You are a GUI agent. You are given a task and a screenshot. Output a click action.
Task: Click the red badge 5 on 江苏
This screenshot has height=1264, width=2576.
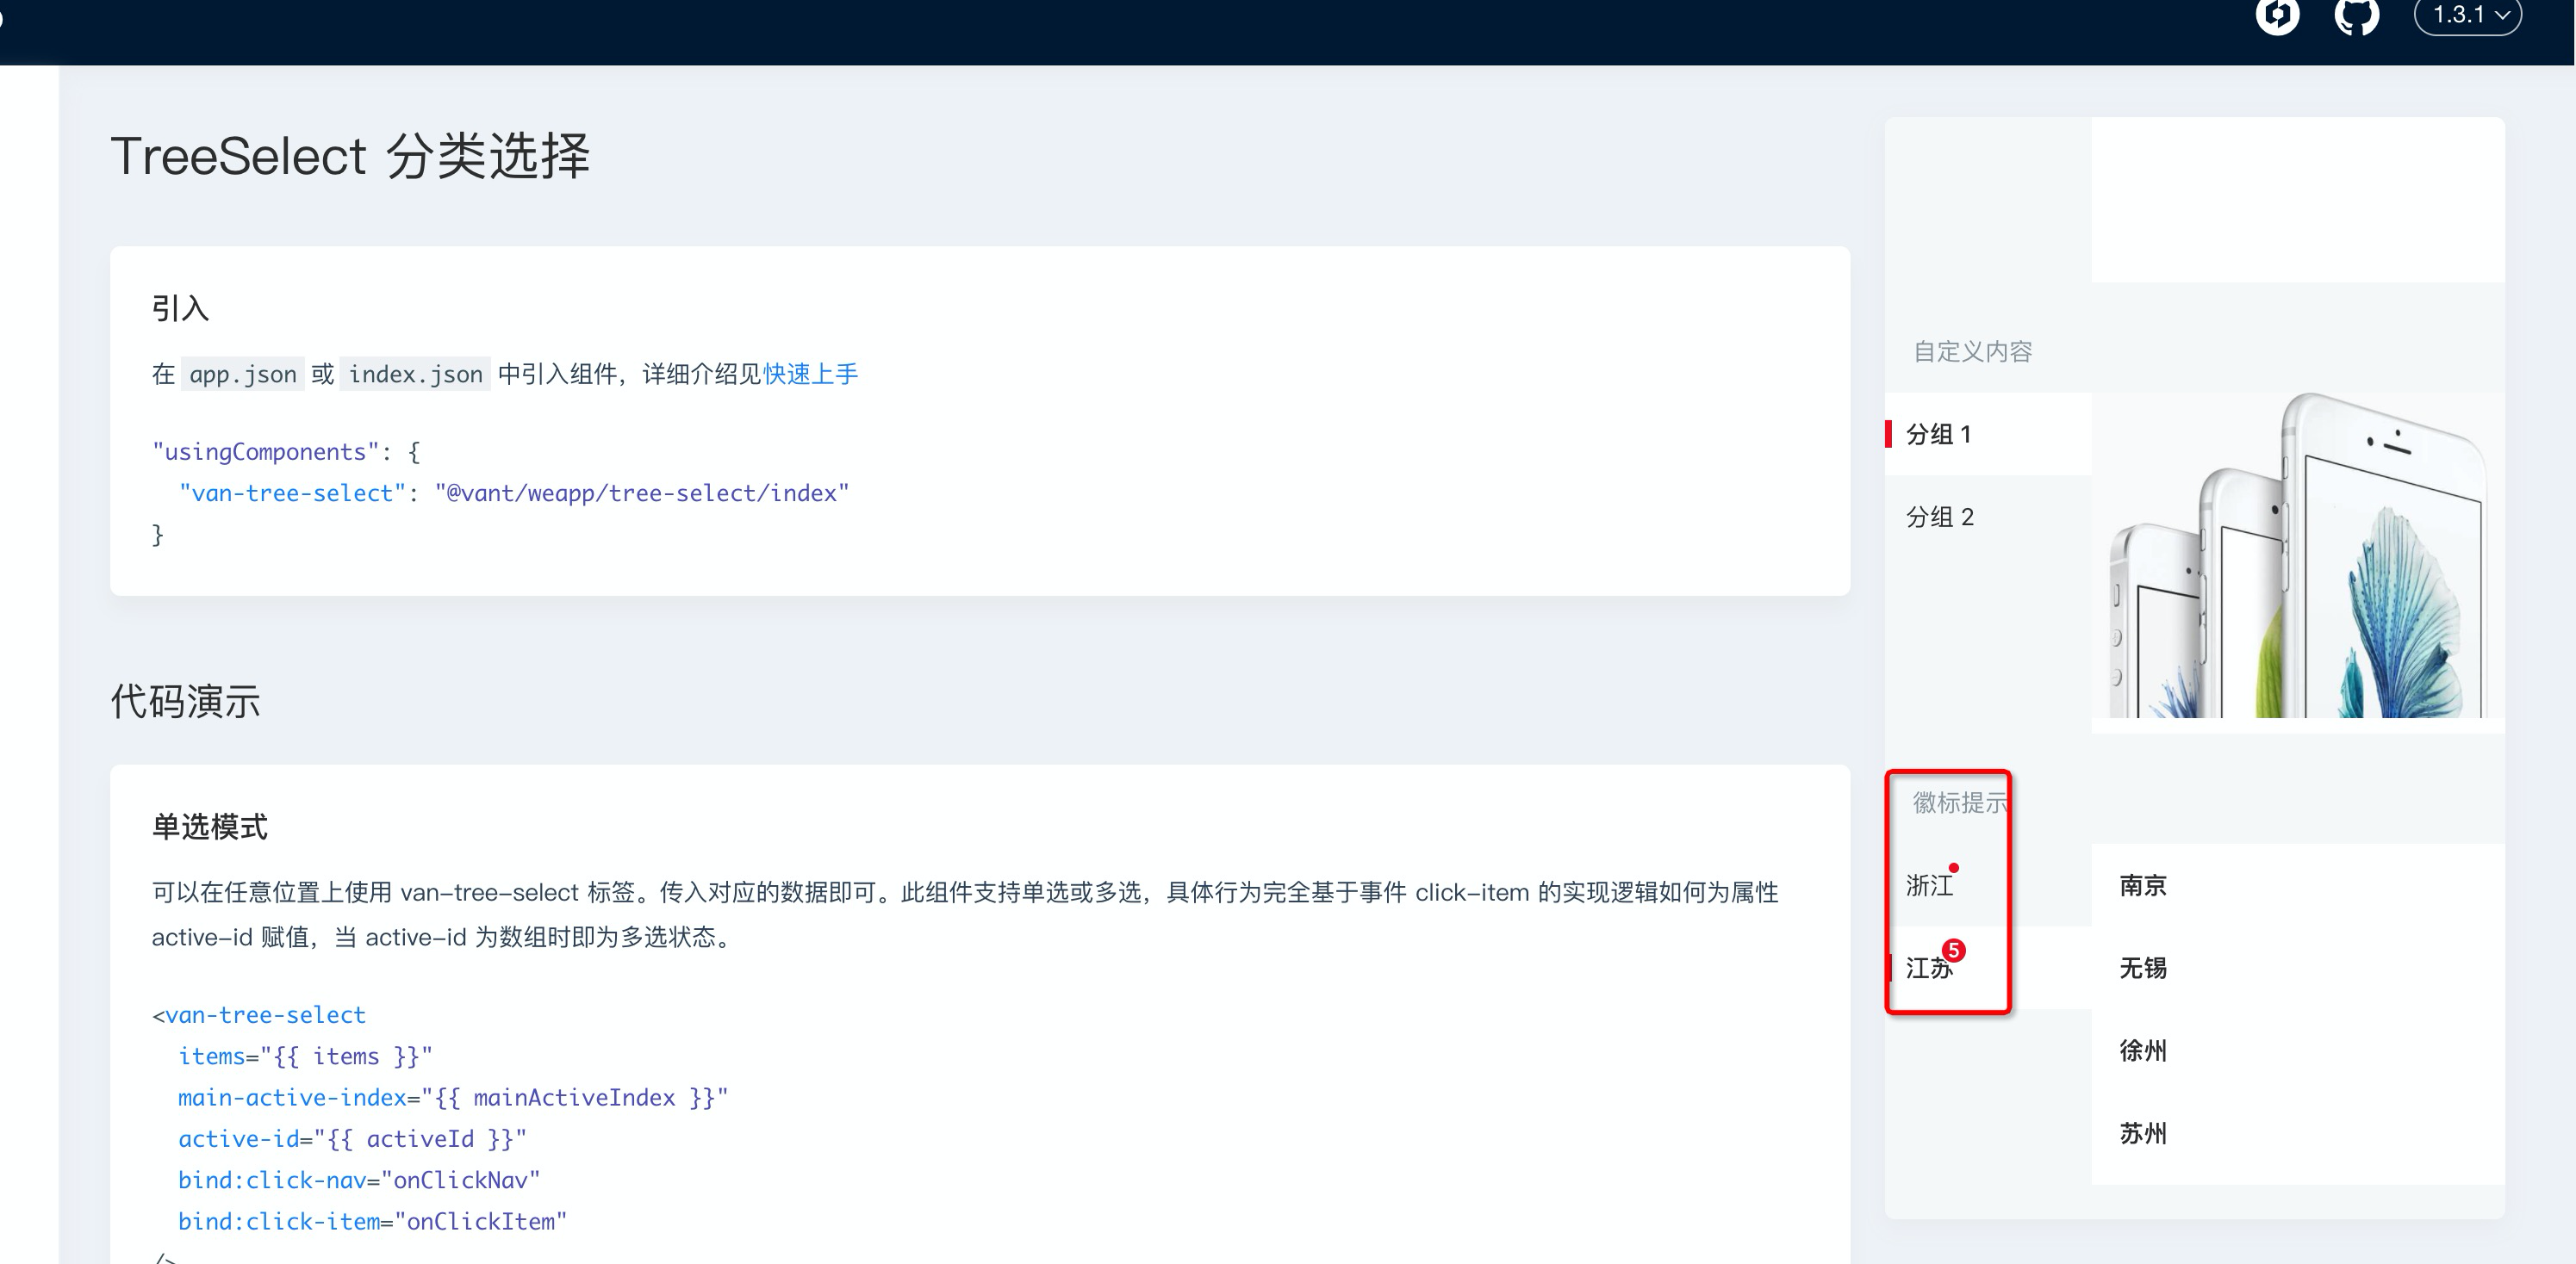1953,951
